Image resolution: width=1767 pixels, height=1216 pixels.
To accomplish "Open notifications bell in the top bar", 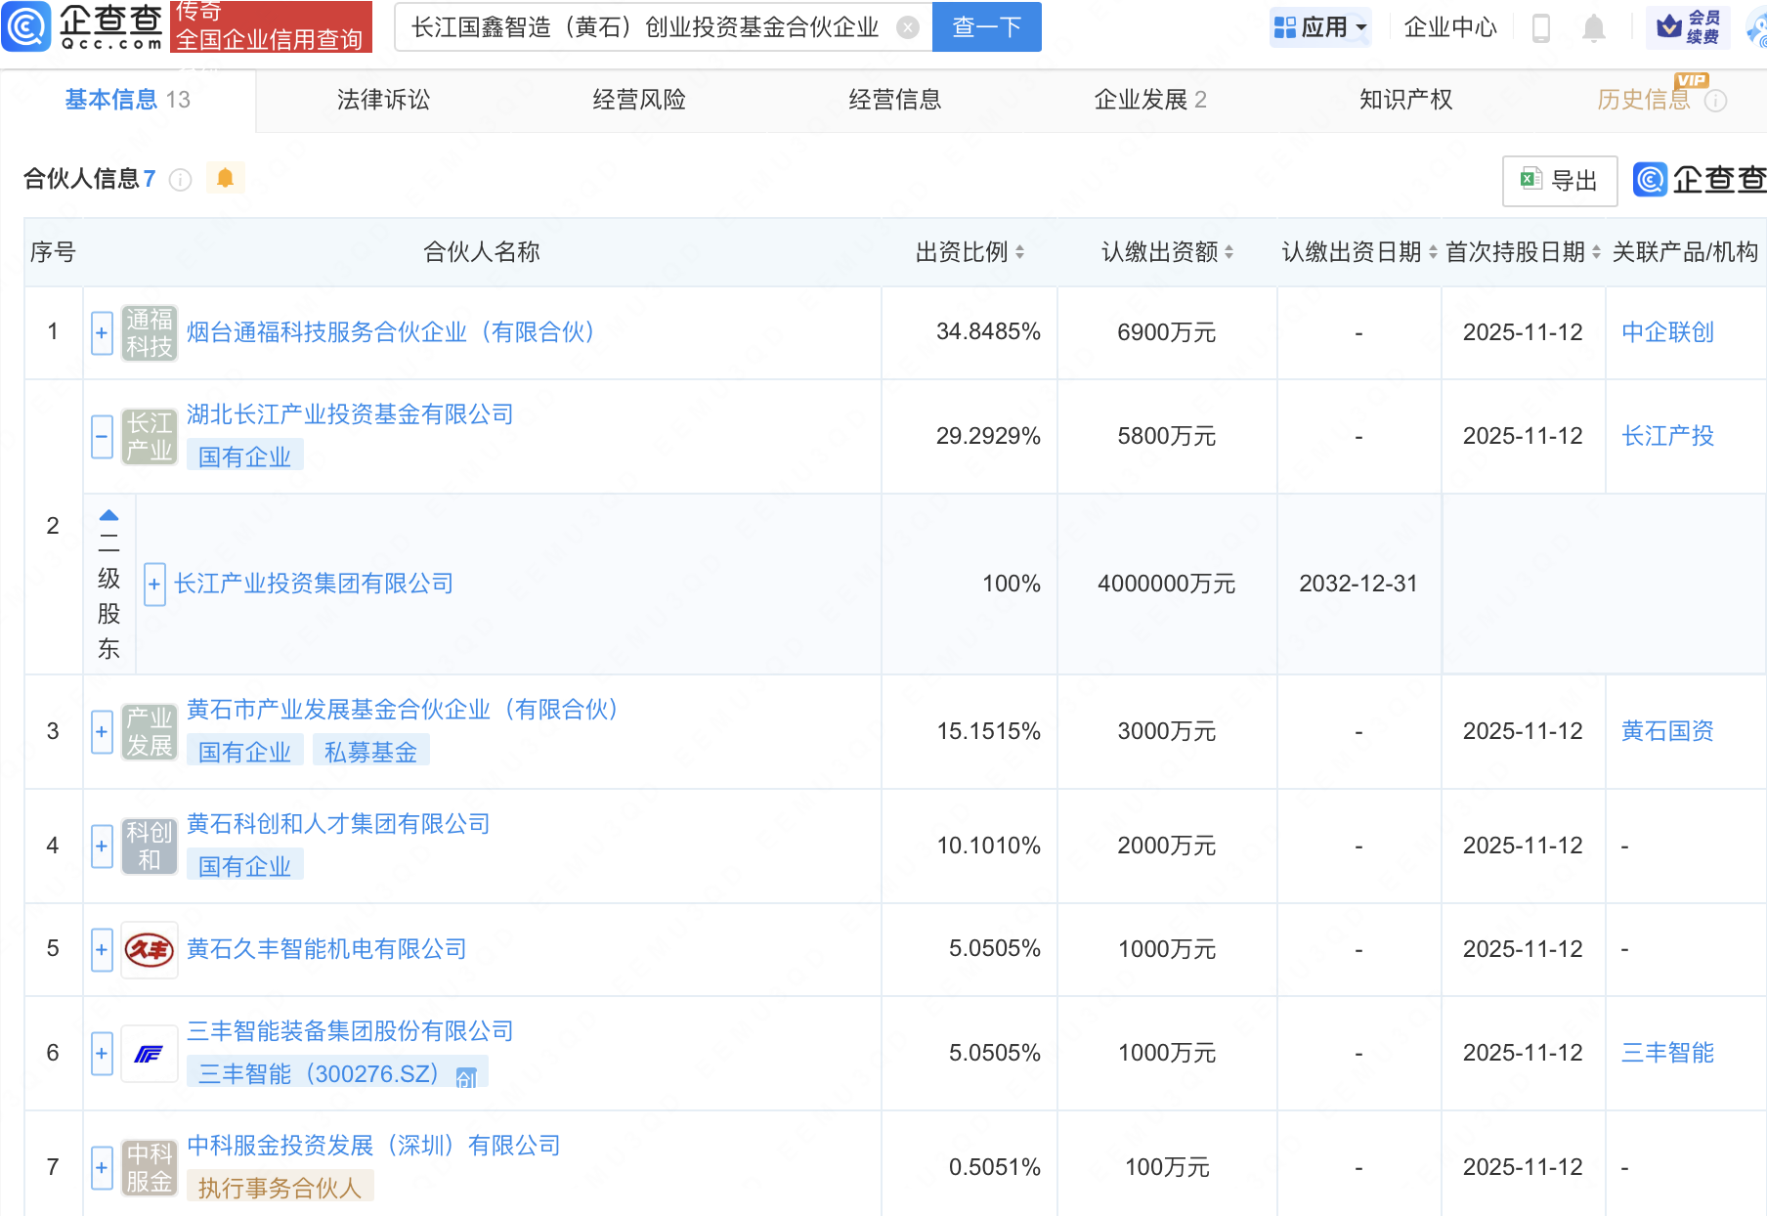I will click(x=1593, y=28).
